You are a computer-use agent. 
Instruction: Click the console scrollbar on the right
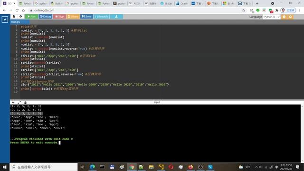302,134
